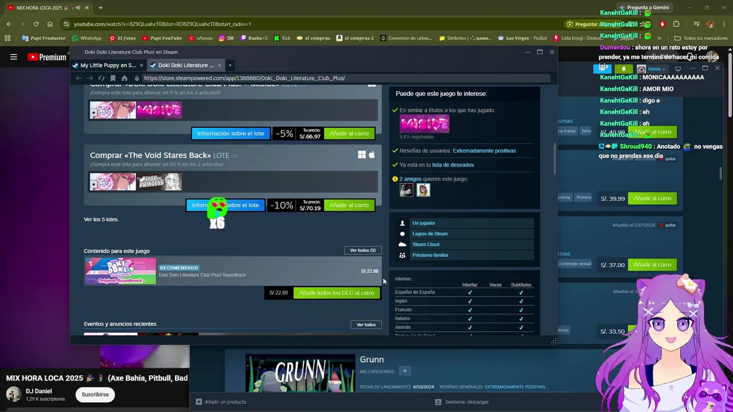Screen dimensions: 733x412
Task: Open 'Gestionar descargas' in Steam
Action: 462,402
